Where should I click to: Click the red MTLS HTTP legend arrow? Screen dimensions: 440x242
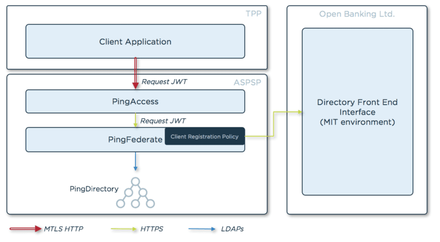coord(26,229)
